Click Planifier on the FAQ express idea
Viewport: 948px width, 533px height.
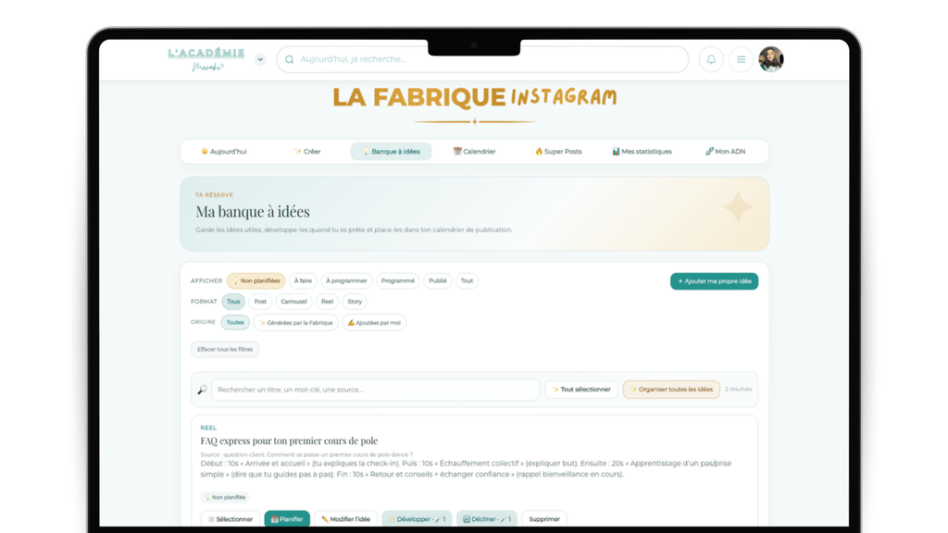click(x=287, y=519)
